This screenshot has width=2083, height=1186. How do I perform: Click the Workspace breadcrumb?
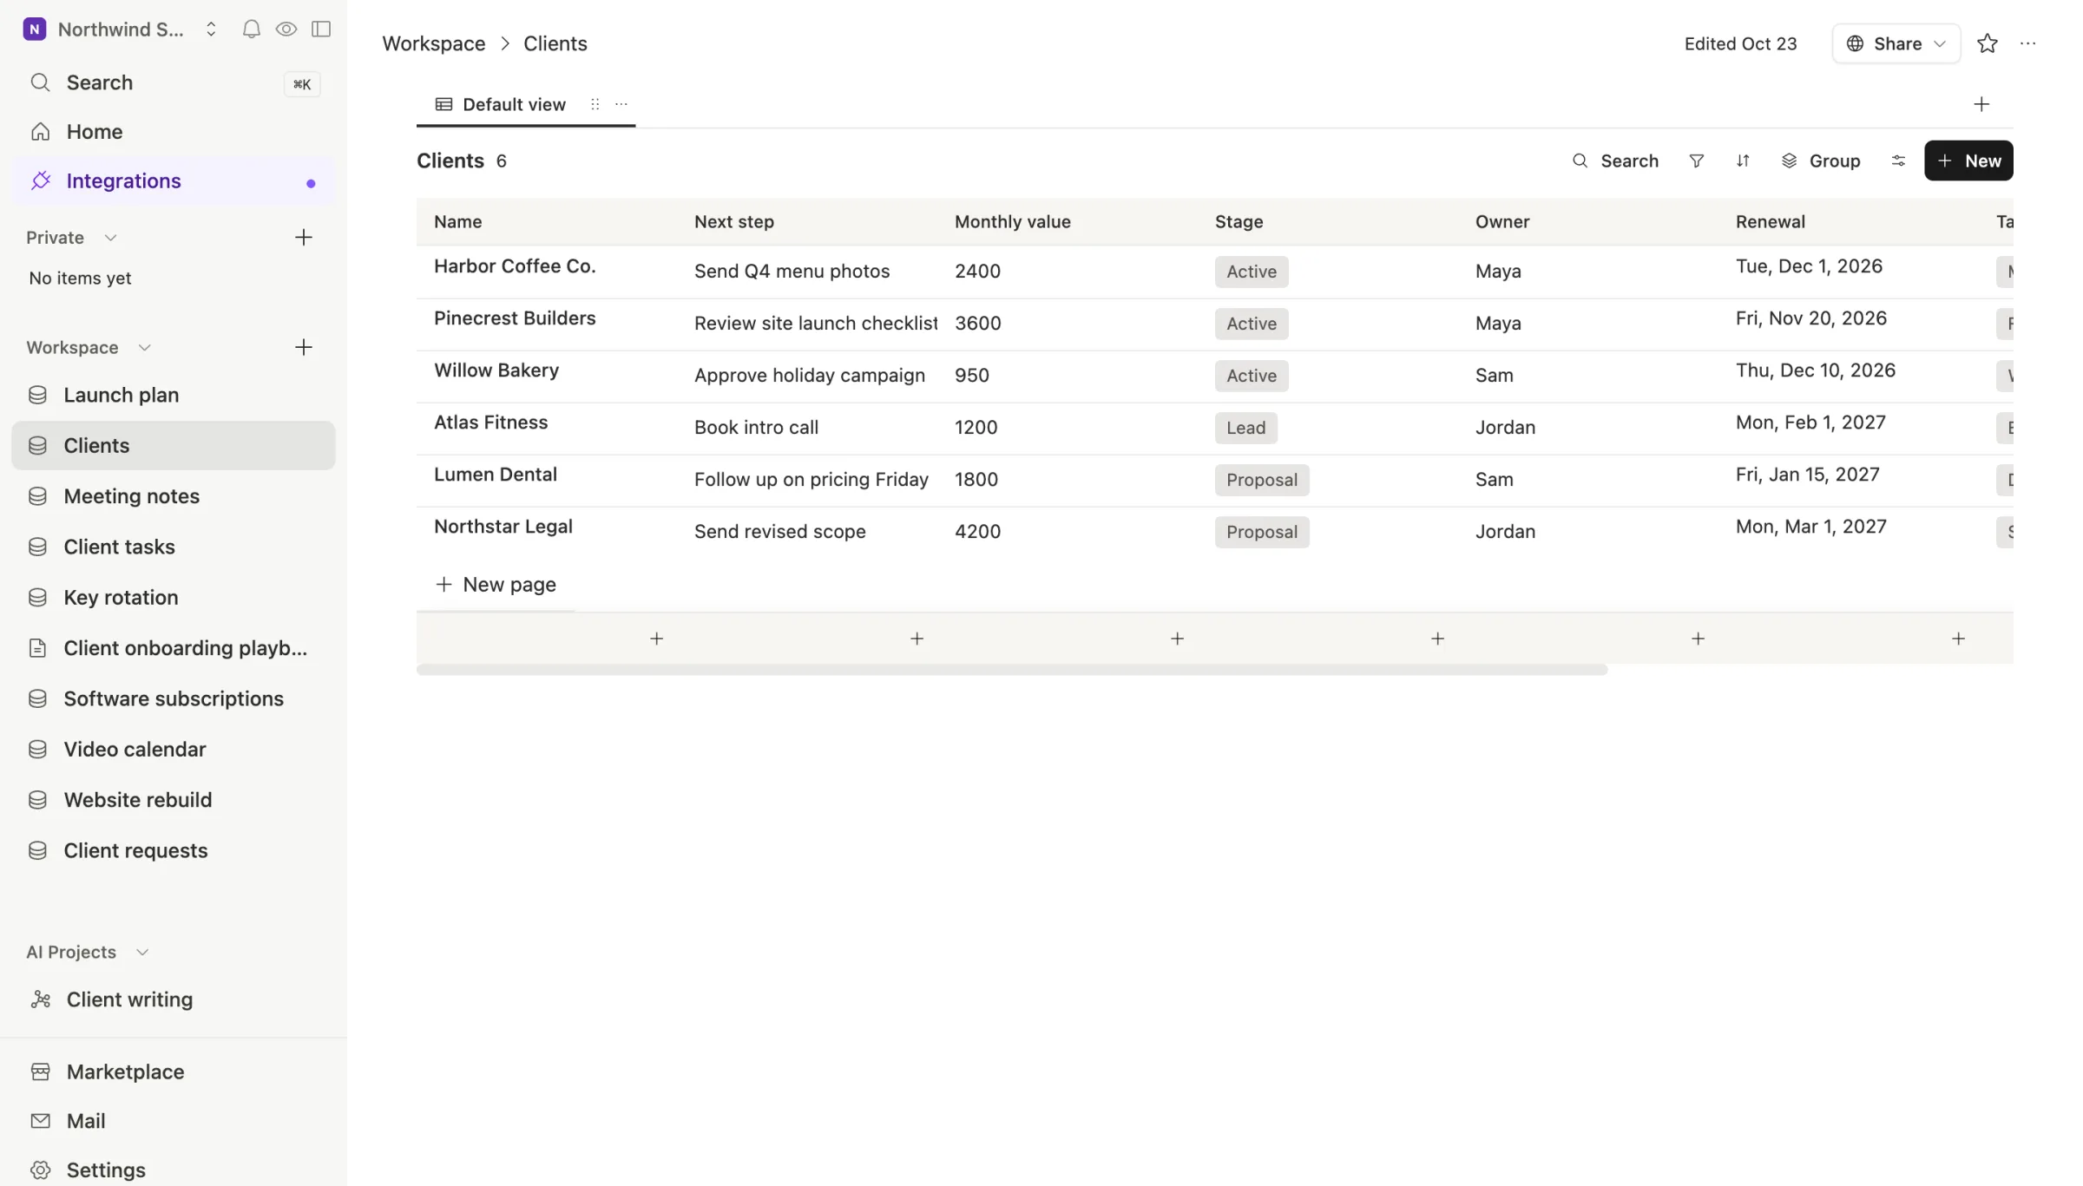click(x=434, y=43)
